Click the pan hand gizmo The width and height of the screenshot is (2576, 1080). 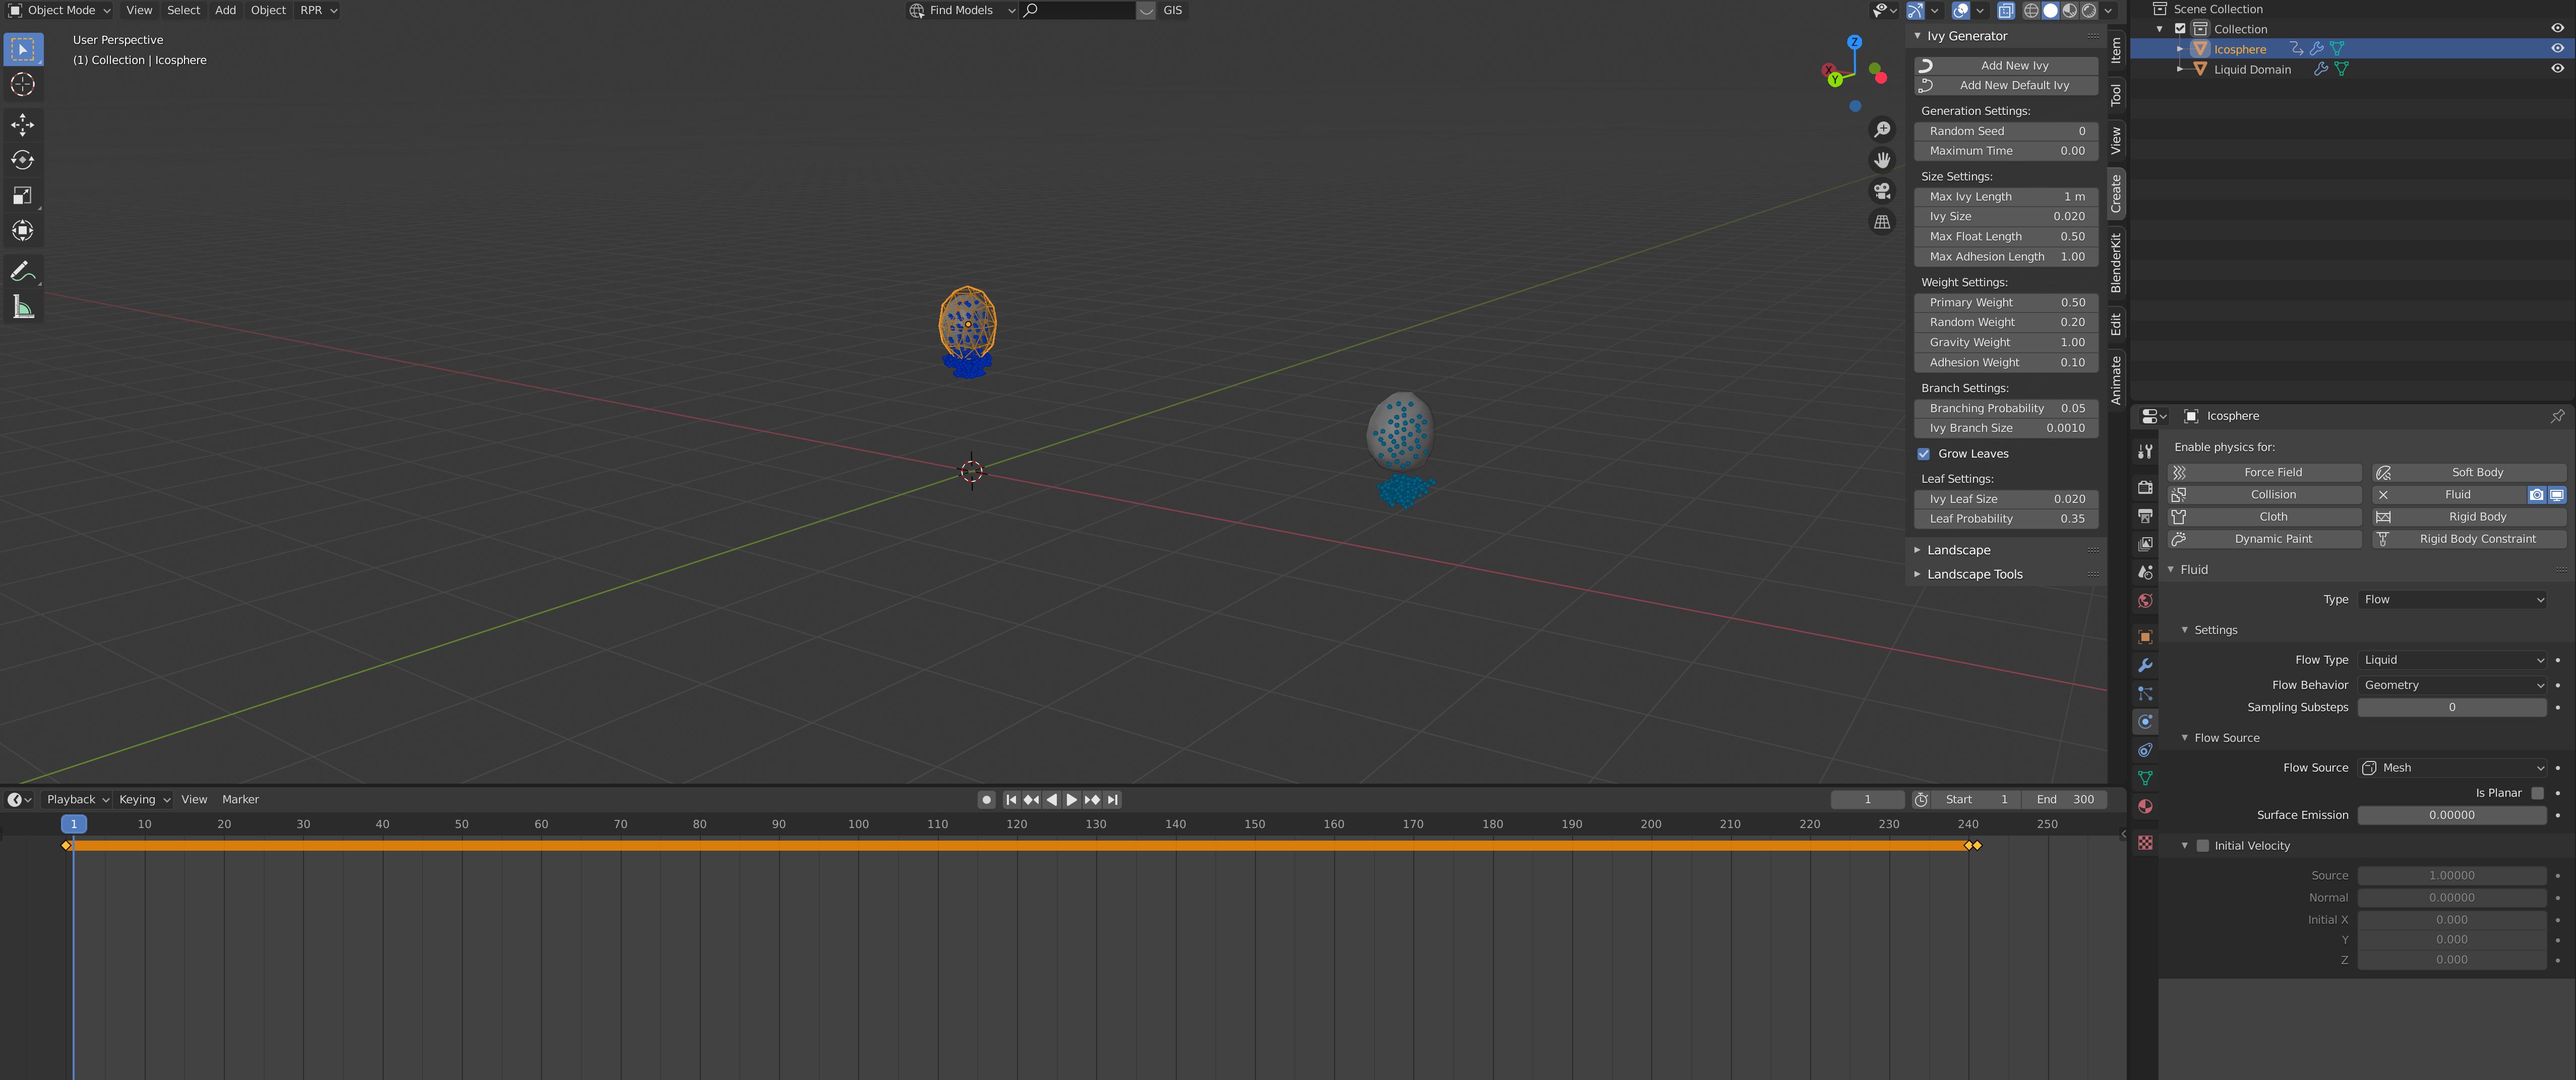point(1882,160)
